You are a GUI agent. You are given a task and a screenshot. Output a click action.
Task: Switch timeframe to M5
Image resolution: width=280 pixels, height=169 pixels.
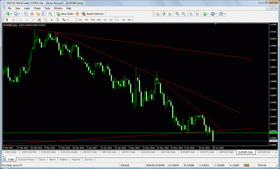click(86, 20)
